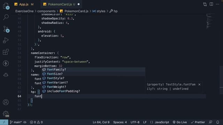Screen dimensions: 223x125
Task: Open changes compare icon in editor toolbar
Action: [205, 4]
